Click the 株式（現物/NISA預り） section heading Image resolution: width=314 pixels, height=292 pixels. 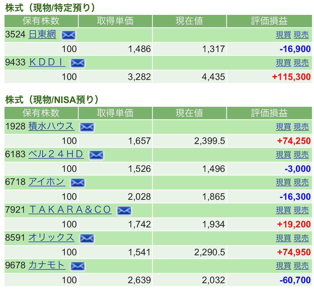coord(52,100)
